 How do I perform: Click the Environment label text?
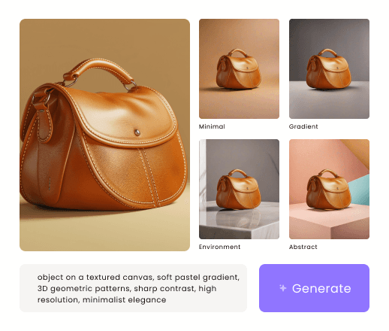tap(219, 247)
